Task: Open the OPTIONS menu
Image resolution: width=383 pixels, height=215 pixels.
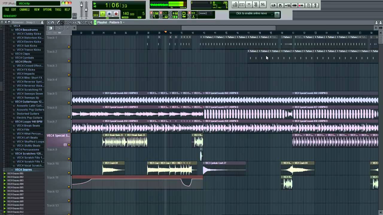Action: (47, 10)
